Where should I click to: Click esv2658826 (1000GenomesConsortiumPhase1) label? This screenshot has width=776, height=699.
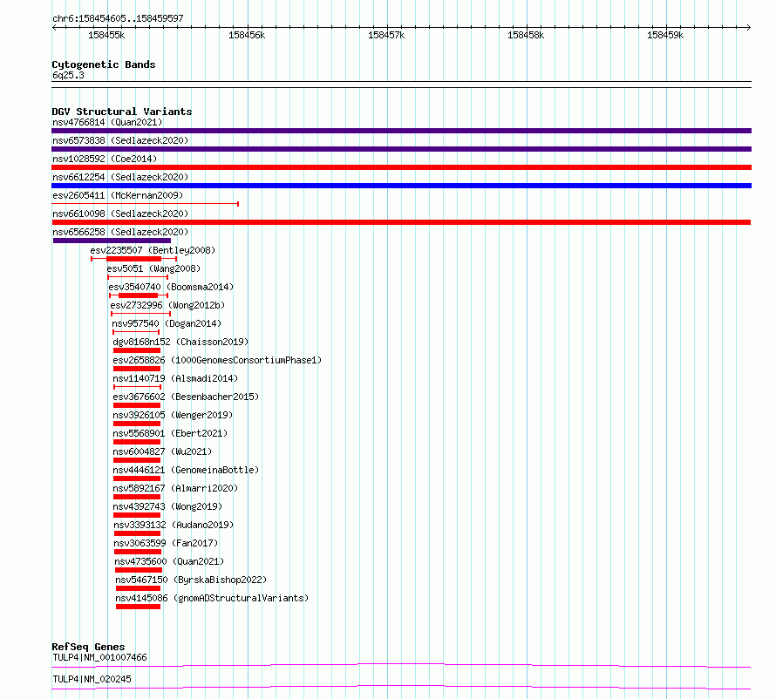(217, 360)
